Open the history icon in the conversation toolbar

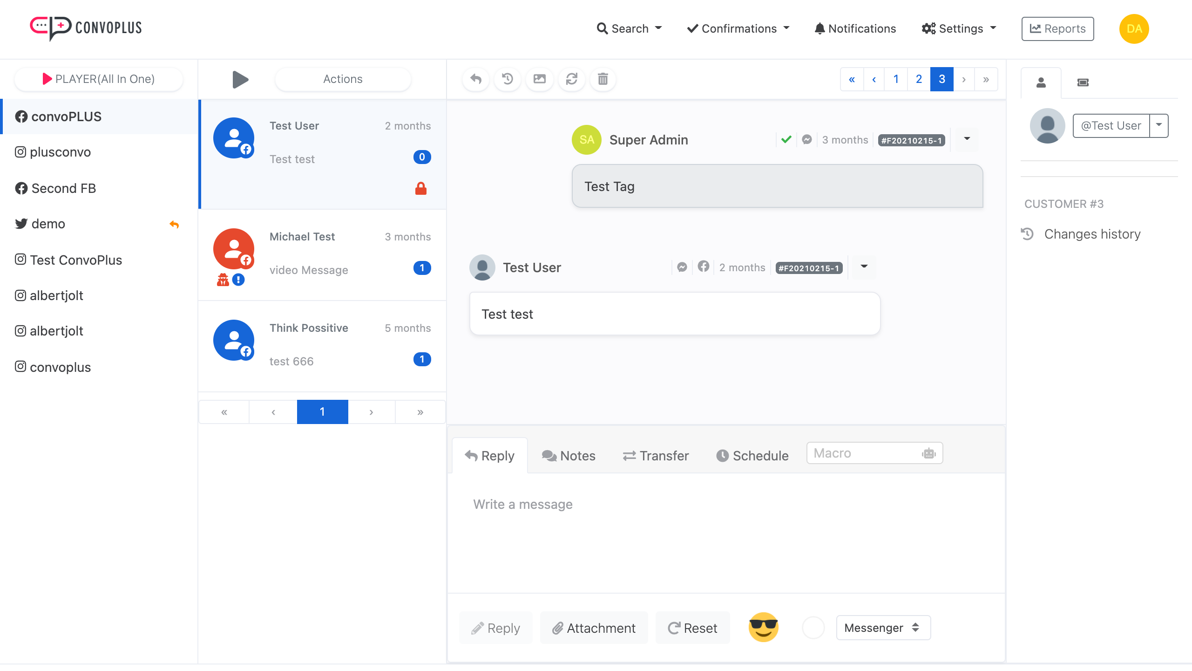(x=508, y=79)
